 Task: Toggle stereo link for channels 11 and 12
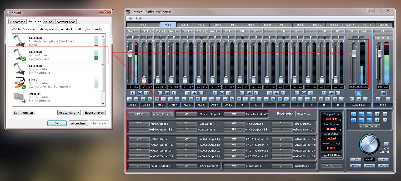click(277, 93)
